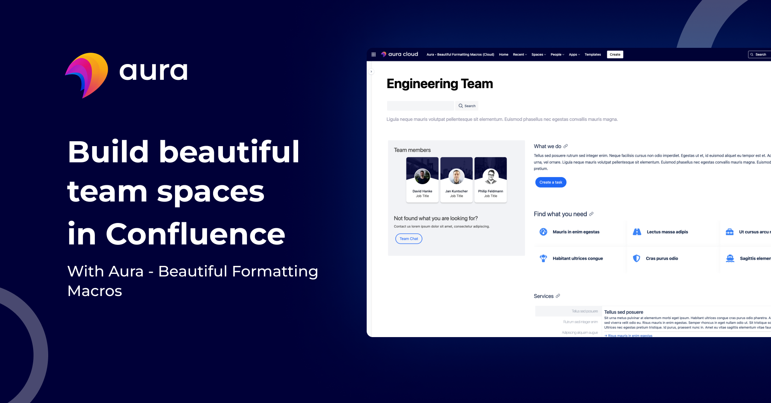Viewport: 771px width, 403px height.
Task: Click the Mauris in enim egestas icon
Action: [543, 232]
